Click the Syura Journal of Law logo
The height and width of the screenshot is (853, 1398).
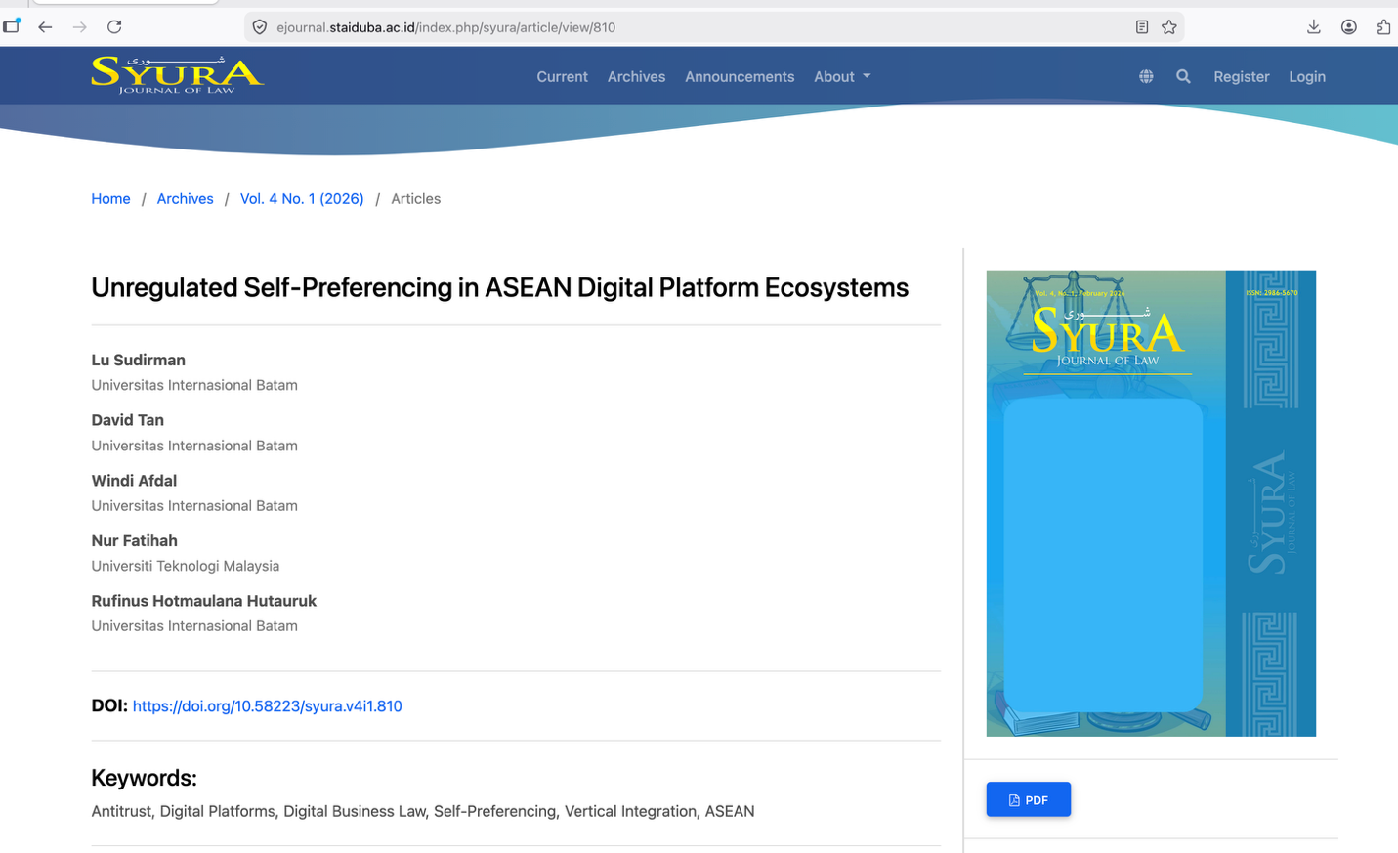177,74
